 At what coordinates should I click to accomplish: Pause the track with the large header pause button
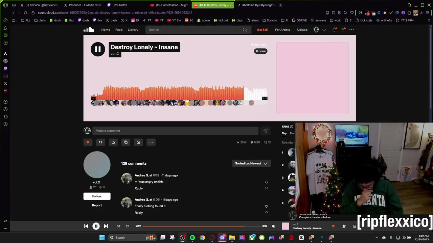tap(98, 50)
